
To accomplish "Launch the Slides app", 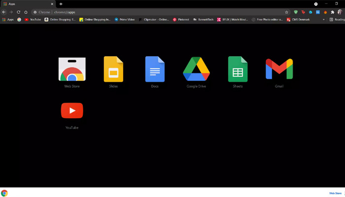I will (113, 72).
